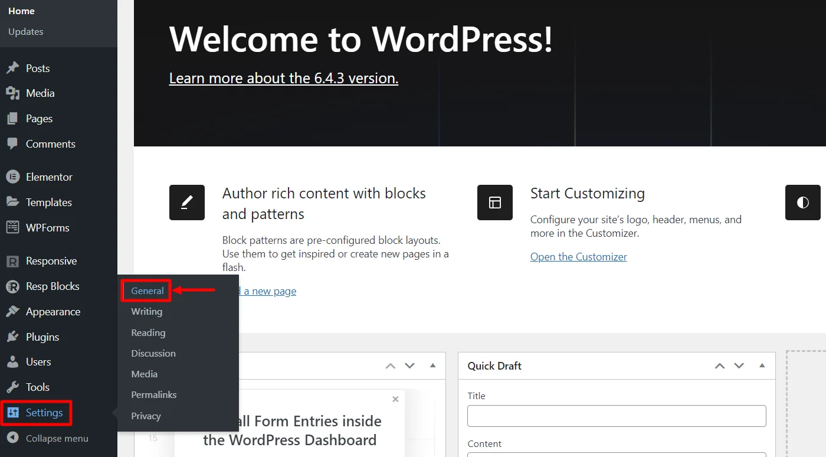Image resolution: width=826 pixels, height=457 pixels.
Task: Focus the Quick Draft Content field
Action: [x=617, y=455]
